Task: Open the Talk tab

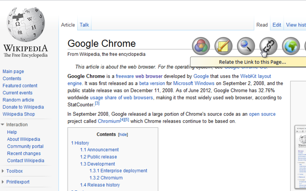Action: click(84, 25)
